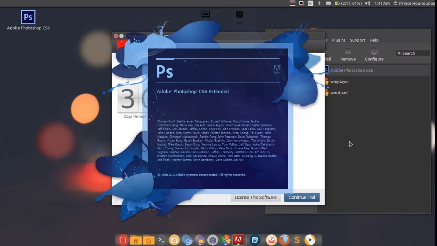
Task: Click the Configure gear icon in PlayOnLinux
Action: [374, 51]
